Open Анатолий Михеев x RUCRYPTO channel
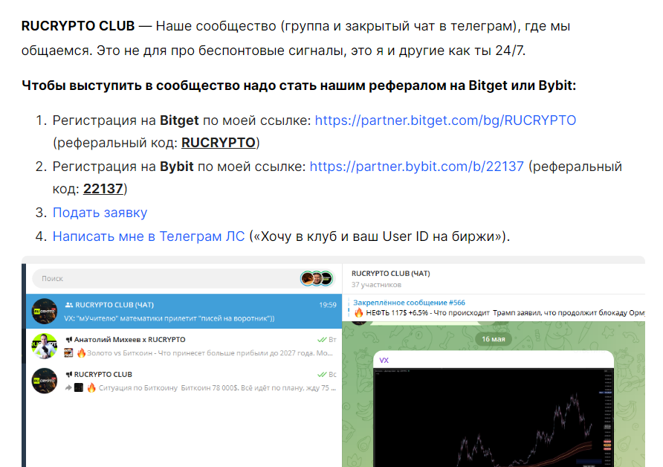This screenshot has height=467, width=663. (184, 346)
